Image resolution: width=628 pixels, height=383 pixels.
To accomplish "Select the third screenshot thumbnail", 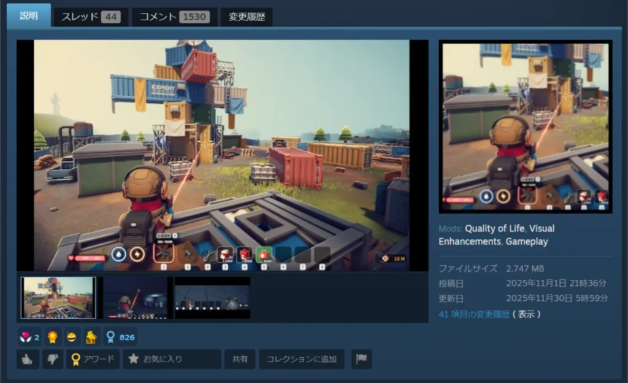I will [212, 298].
